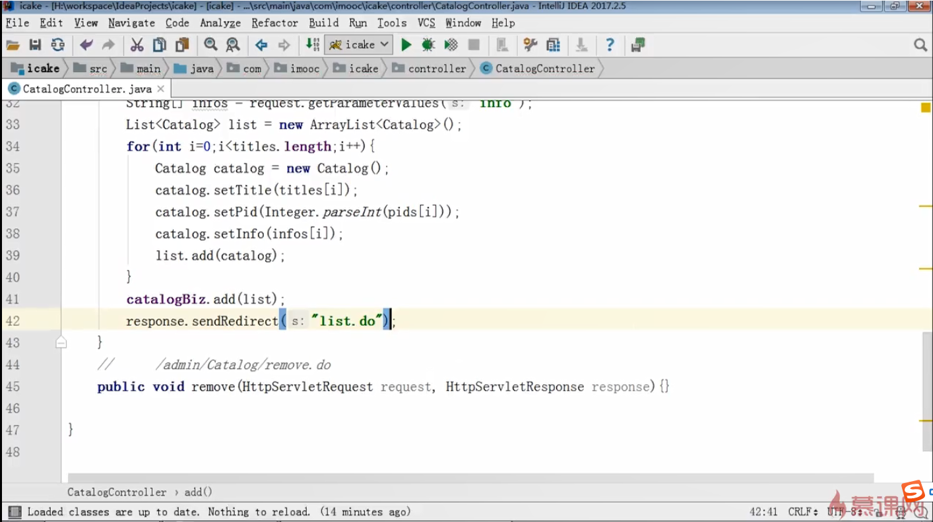Toggle tool window bars icon in status bar
The height and width of the screenshot is (522, 933).
(13, 512)
